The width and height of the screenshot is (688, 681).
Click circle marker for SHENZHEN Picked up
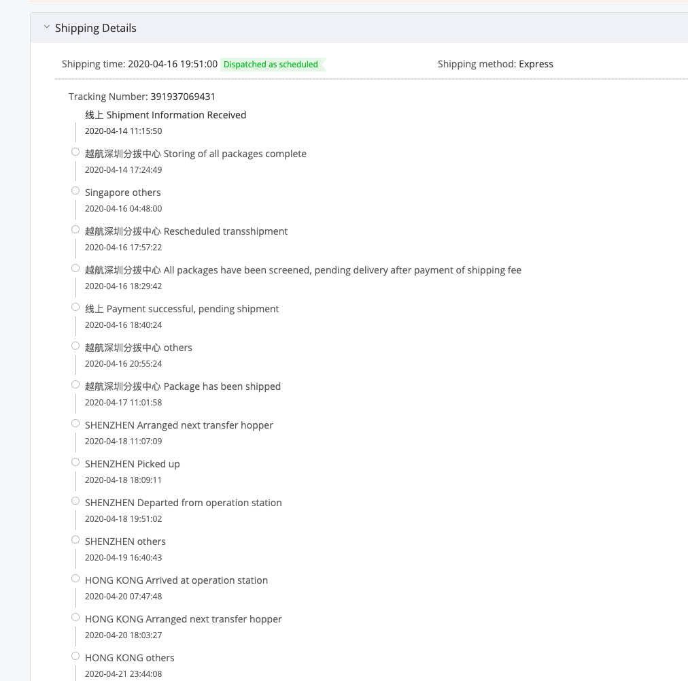pyautogui.click(x=75, y=463)
